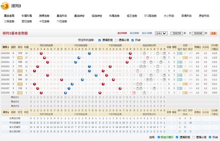Select digit 9 in 预选行3 个位 column
Screen dimensions: 220x141
[130, 106]
